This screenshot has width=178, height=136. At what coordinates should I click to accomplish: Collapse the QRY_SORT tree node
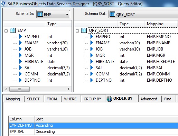[x=77, y=31]
